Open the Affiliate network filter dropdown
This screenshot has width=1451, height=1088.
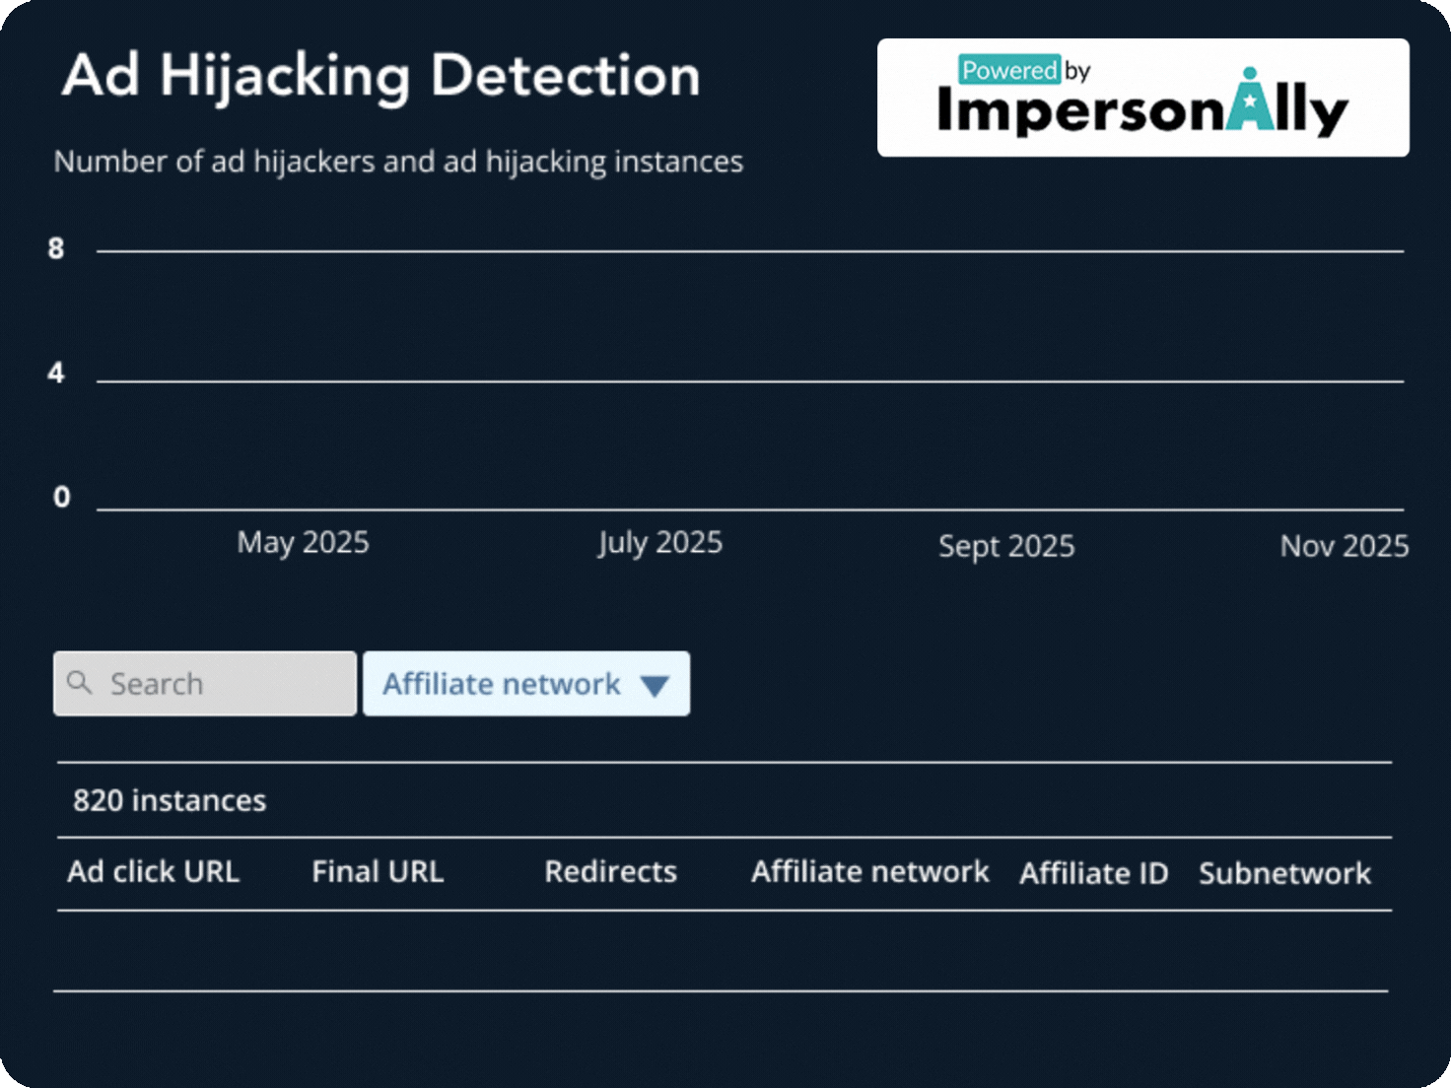(525, 683)
